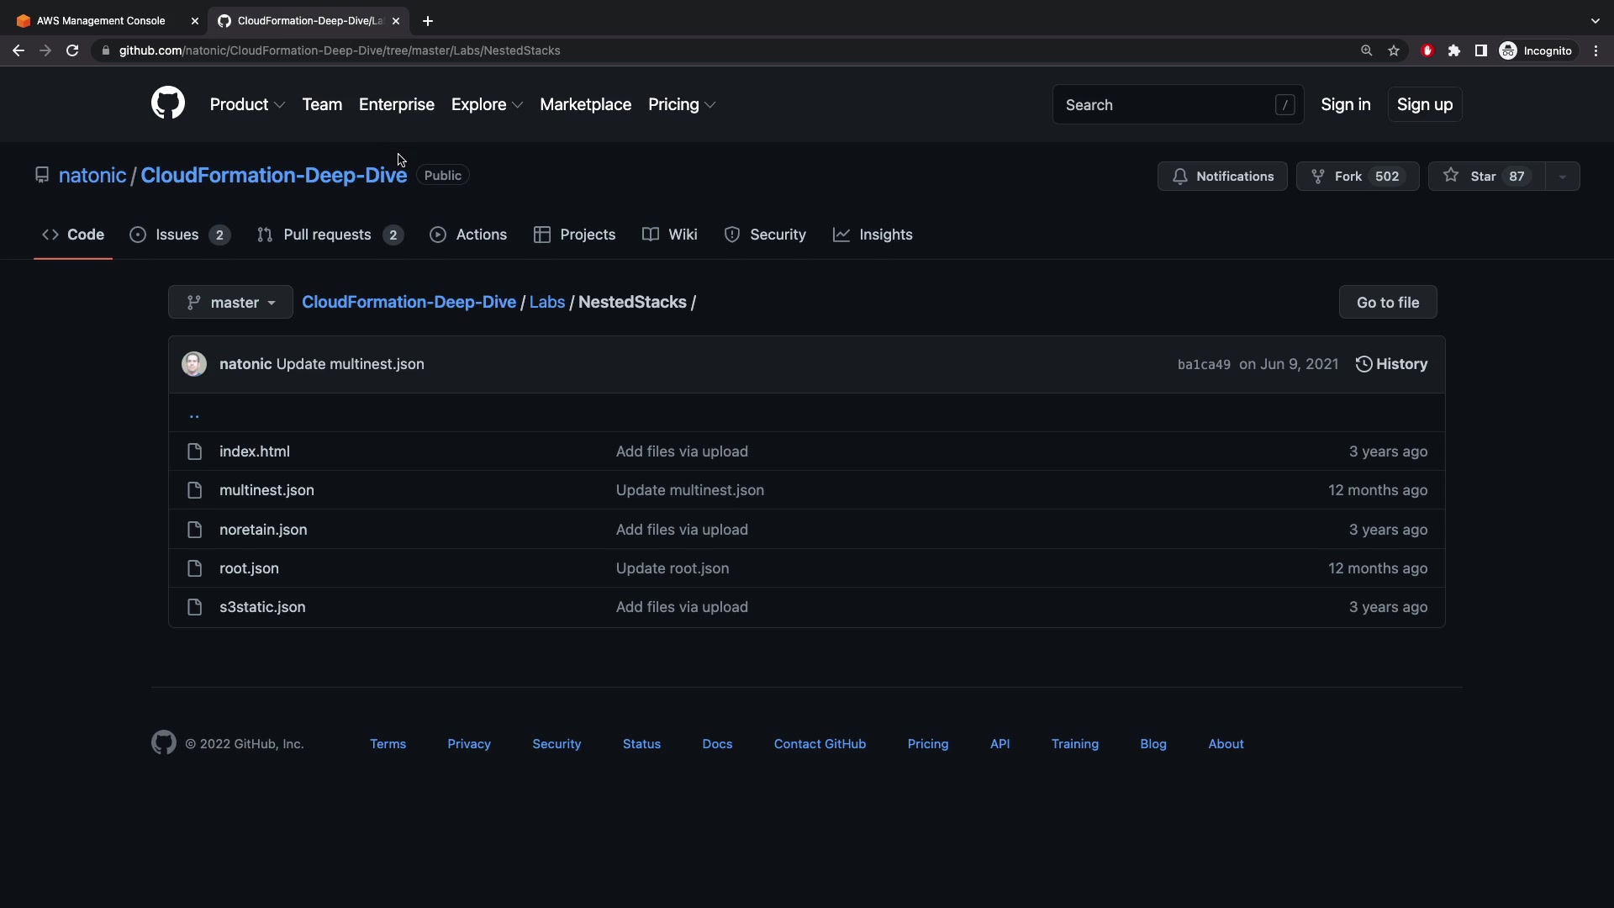Click the GitHub Octocat logo in the header
1614x908 pixels.
[x=168, y=103]
